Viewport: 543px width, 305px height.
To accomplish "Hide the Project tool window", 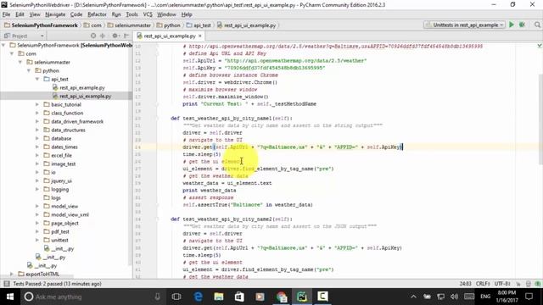I will 126,36.
